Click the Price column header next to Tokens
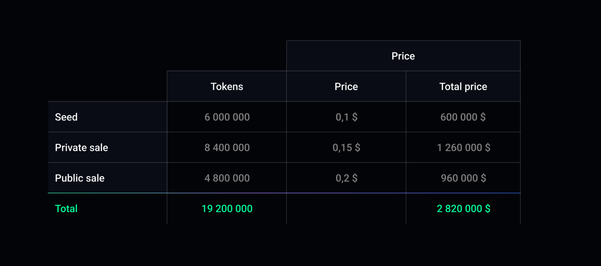The height and width of the screenshot is (266, 601). [x=346, y=87]
